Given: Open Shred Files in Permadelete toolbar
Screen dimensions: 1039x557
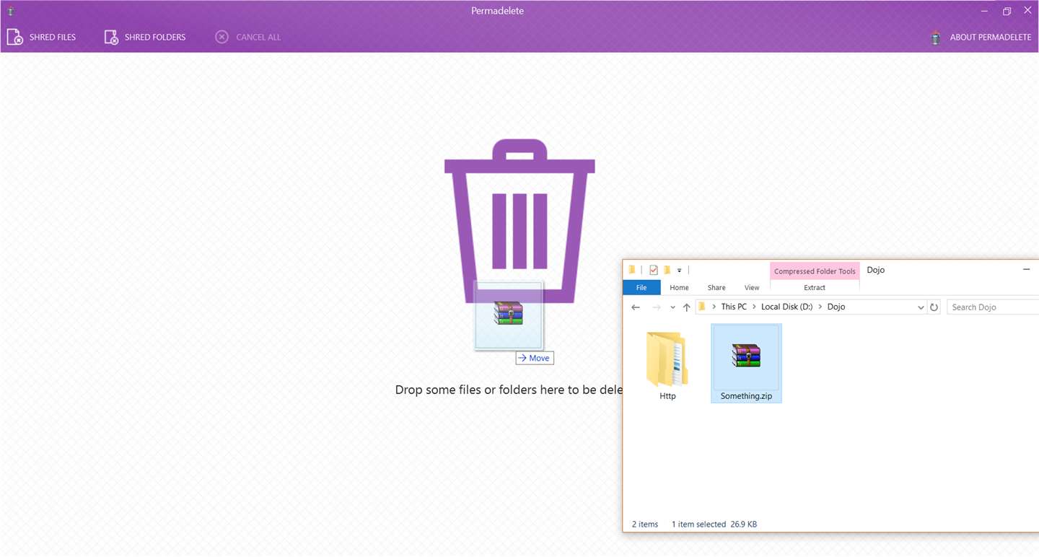Looking at the screenshot, I should (x=41, y=37).
